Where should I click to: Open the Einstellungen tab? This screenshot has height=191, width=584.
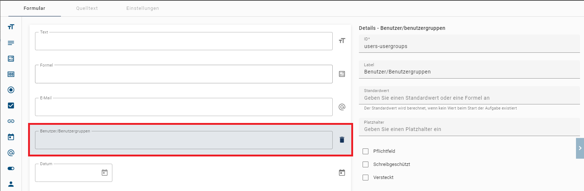pos(143,8)
